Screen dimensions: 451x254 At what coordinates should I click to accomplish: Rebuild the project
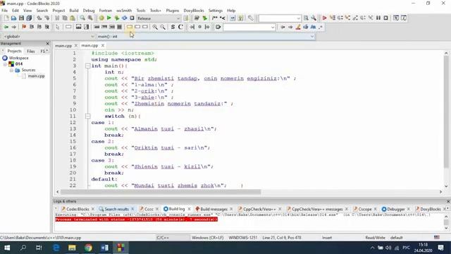pyautogui.click(x=124, y=18)
